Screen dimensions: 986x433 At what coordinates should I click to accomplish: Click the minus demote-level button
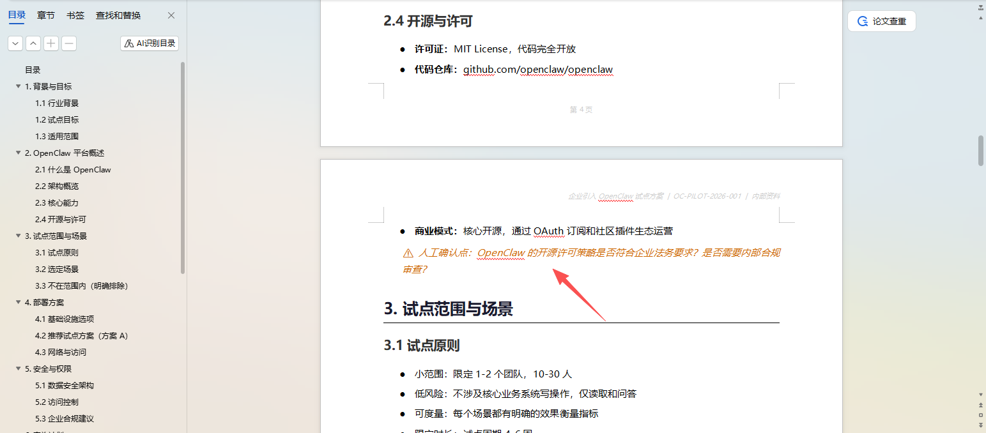[x=69, y=43]
